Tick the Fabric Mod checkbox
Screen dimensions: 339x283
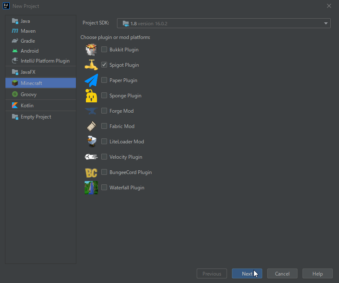(x=104, y=126)
